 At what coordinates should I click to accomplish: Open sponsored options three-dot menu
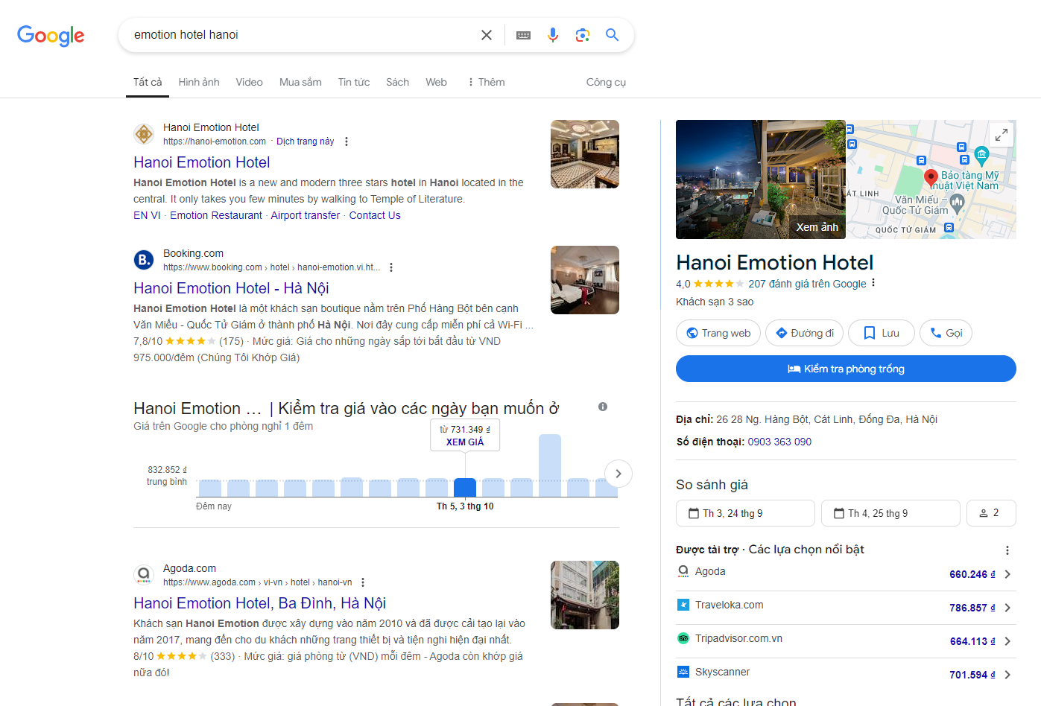pos(1007,550)
